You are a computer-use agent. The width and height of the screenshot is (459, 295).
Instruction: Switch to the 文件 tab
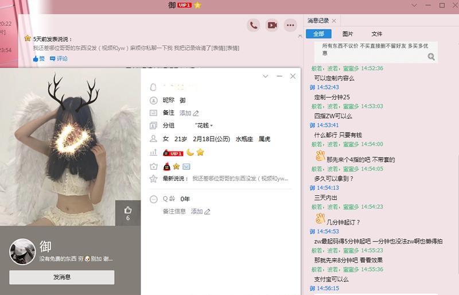[x=377, y=34]
